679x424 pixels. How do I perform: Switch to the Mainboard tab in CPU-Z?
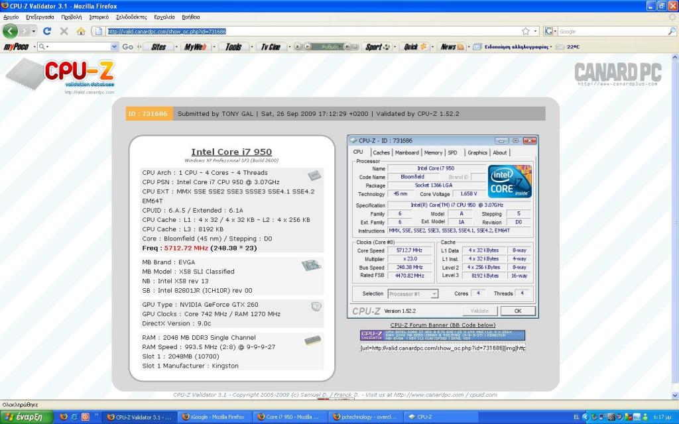click(406, 153)
